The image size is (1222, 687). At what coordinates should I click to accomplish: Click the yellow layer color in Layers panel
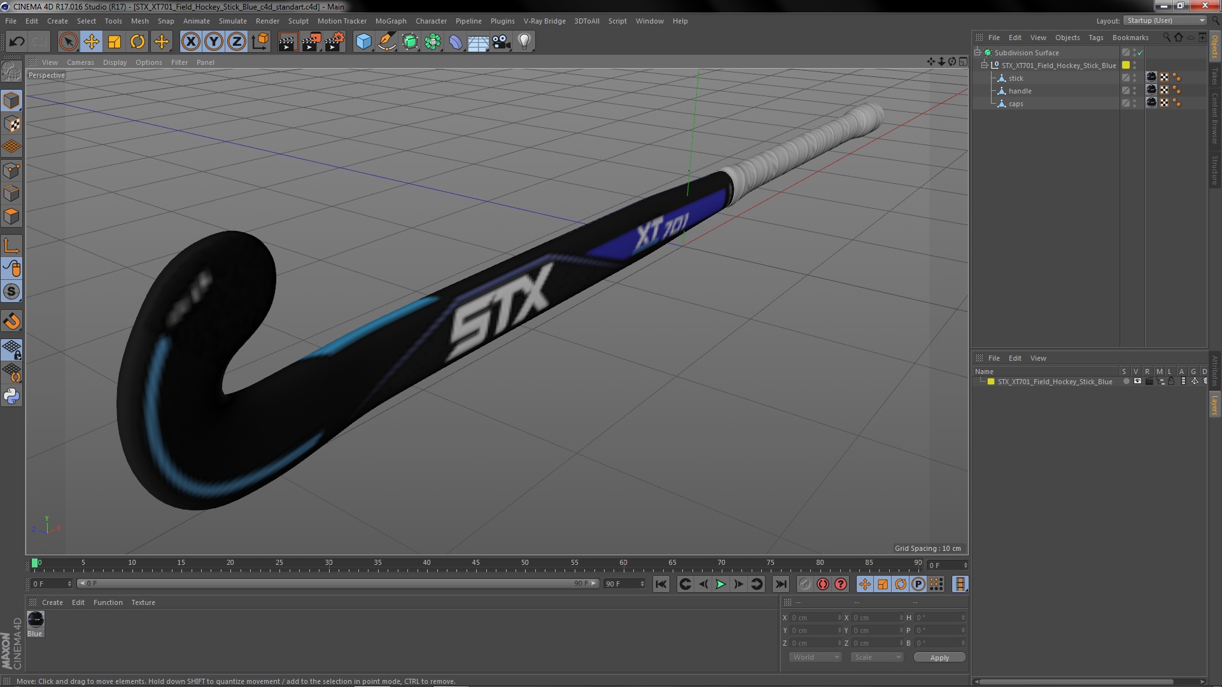[991, 382]
